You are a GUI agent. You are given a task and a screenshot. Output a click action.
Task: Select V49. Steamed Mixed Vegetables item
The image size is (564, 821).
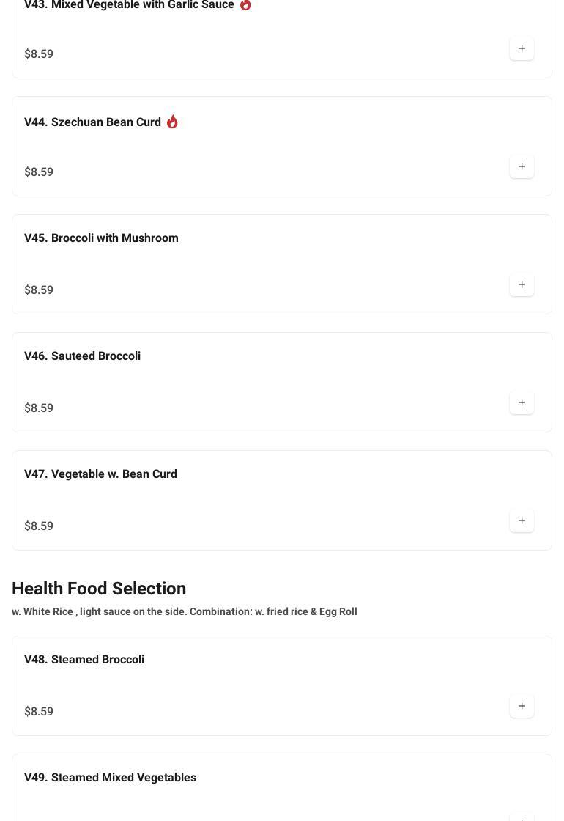click(x=110, y=778)
